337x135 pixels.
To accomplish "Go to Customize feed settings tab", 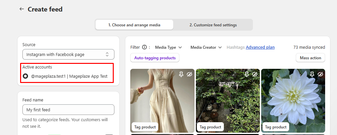I will [213, 25].
